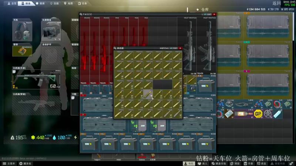Close the THICC case window
Image resolution: width=296 pixels, height=166 pixels.
click(x=214, y=14)
